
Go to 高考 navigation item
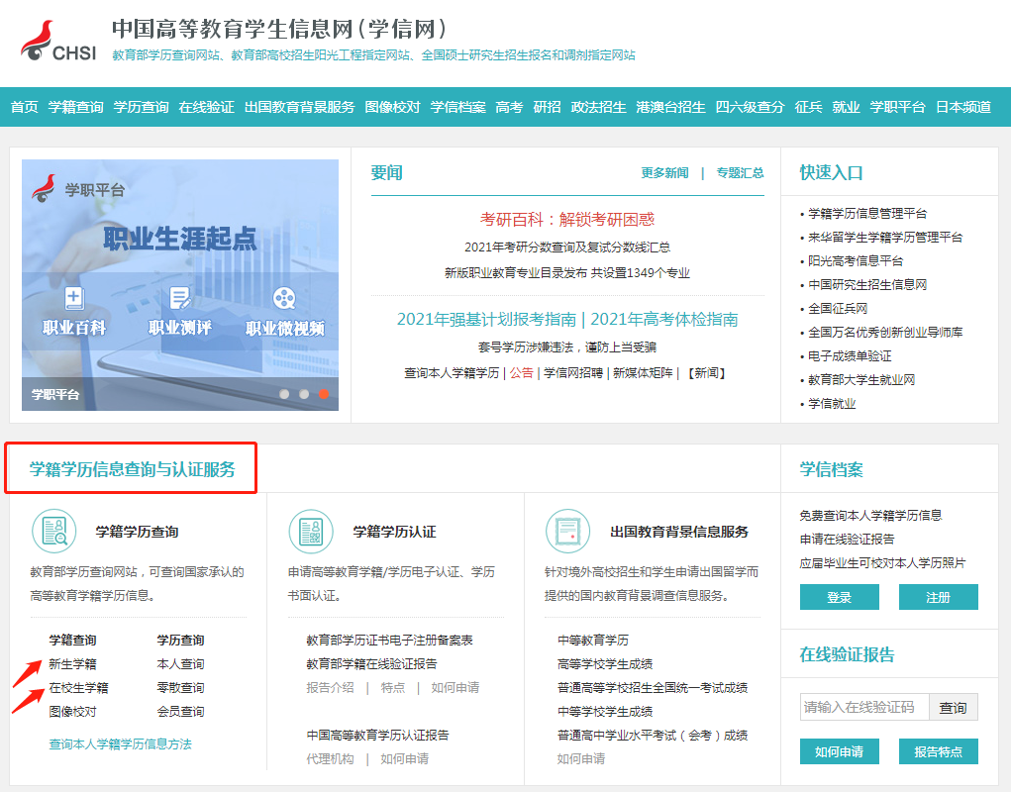tap(509, 107)
